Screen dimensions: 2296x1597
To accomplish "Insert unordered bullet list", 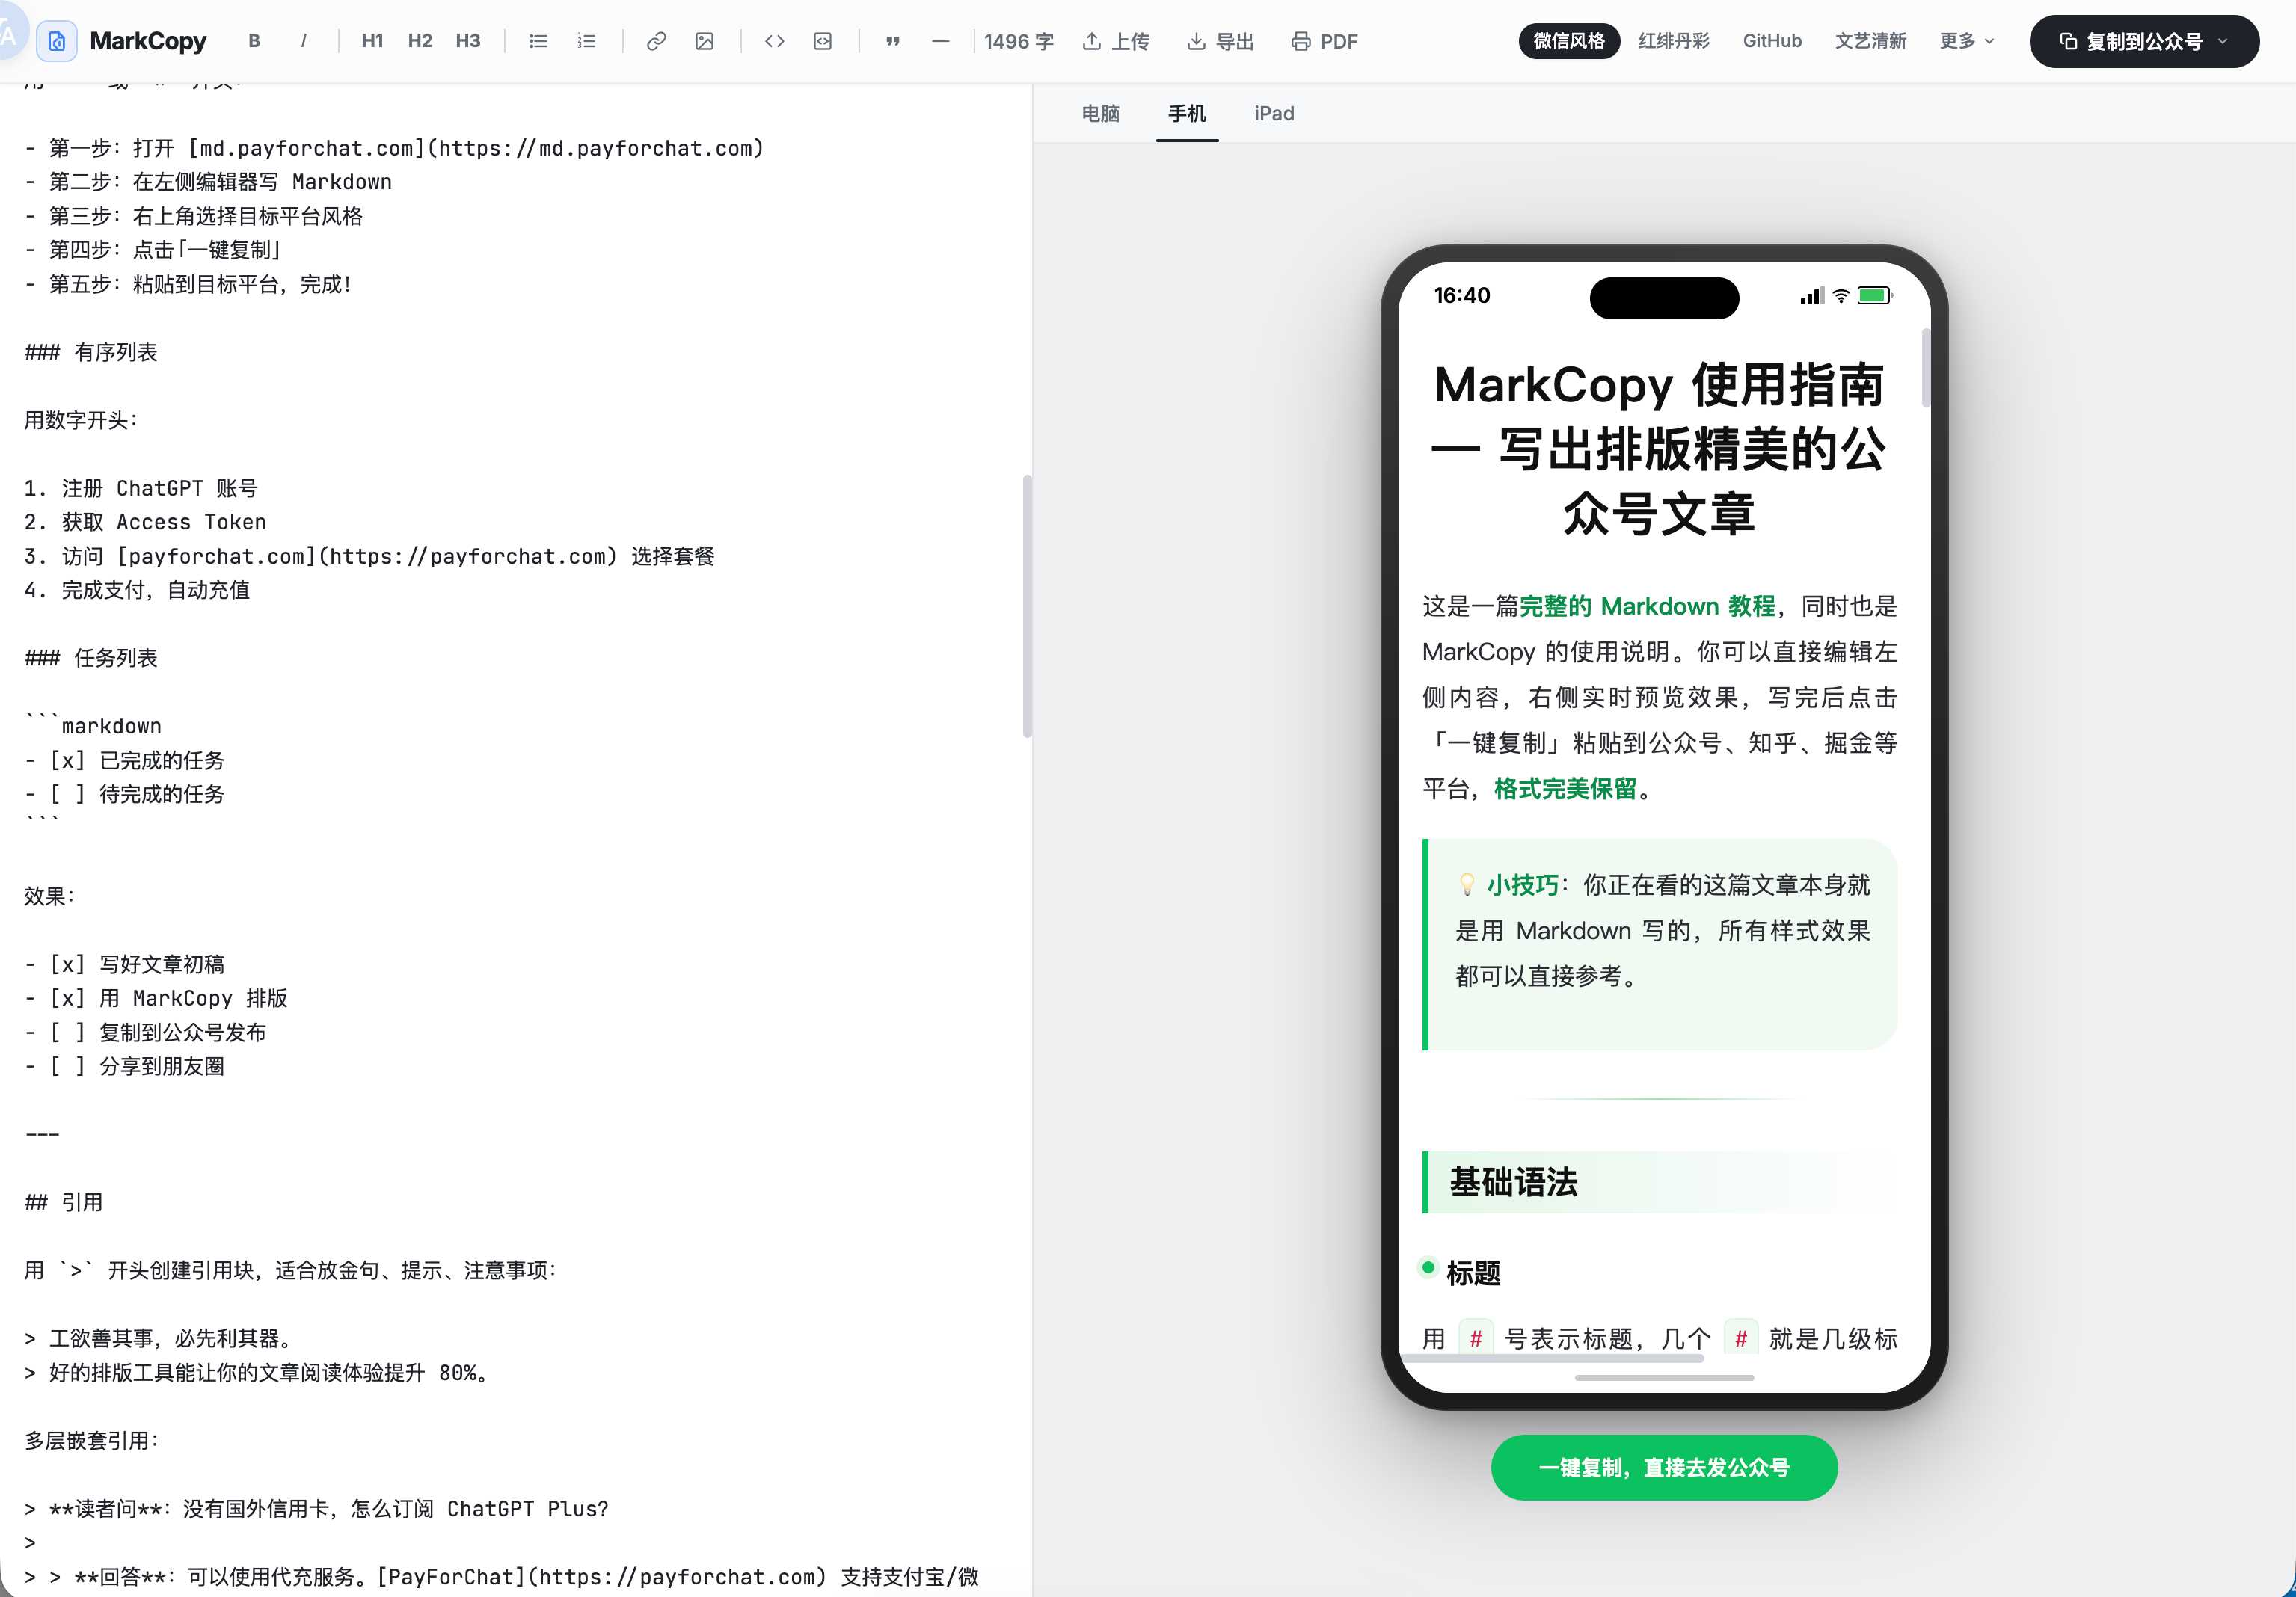I will [538, 41].
